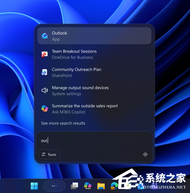Click the PowerPoint file icon
This screenshot has height=193, width=190.
point(44,54)
